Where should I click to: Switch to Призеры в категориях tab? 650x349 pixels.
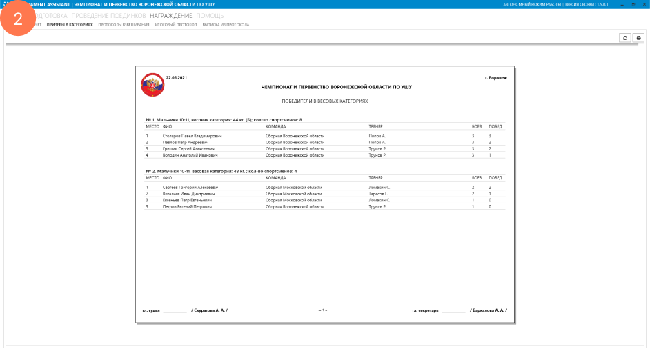[70, 24]
